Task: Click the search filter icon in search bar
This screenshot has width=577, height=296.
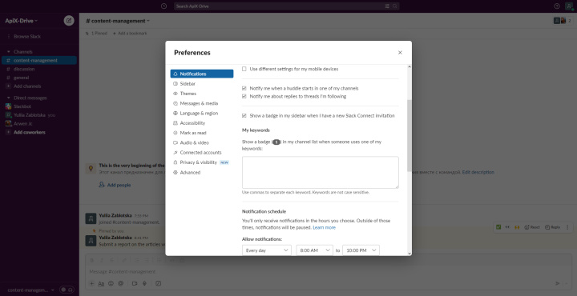Action: click(387, 6)
